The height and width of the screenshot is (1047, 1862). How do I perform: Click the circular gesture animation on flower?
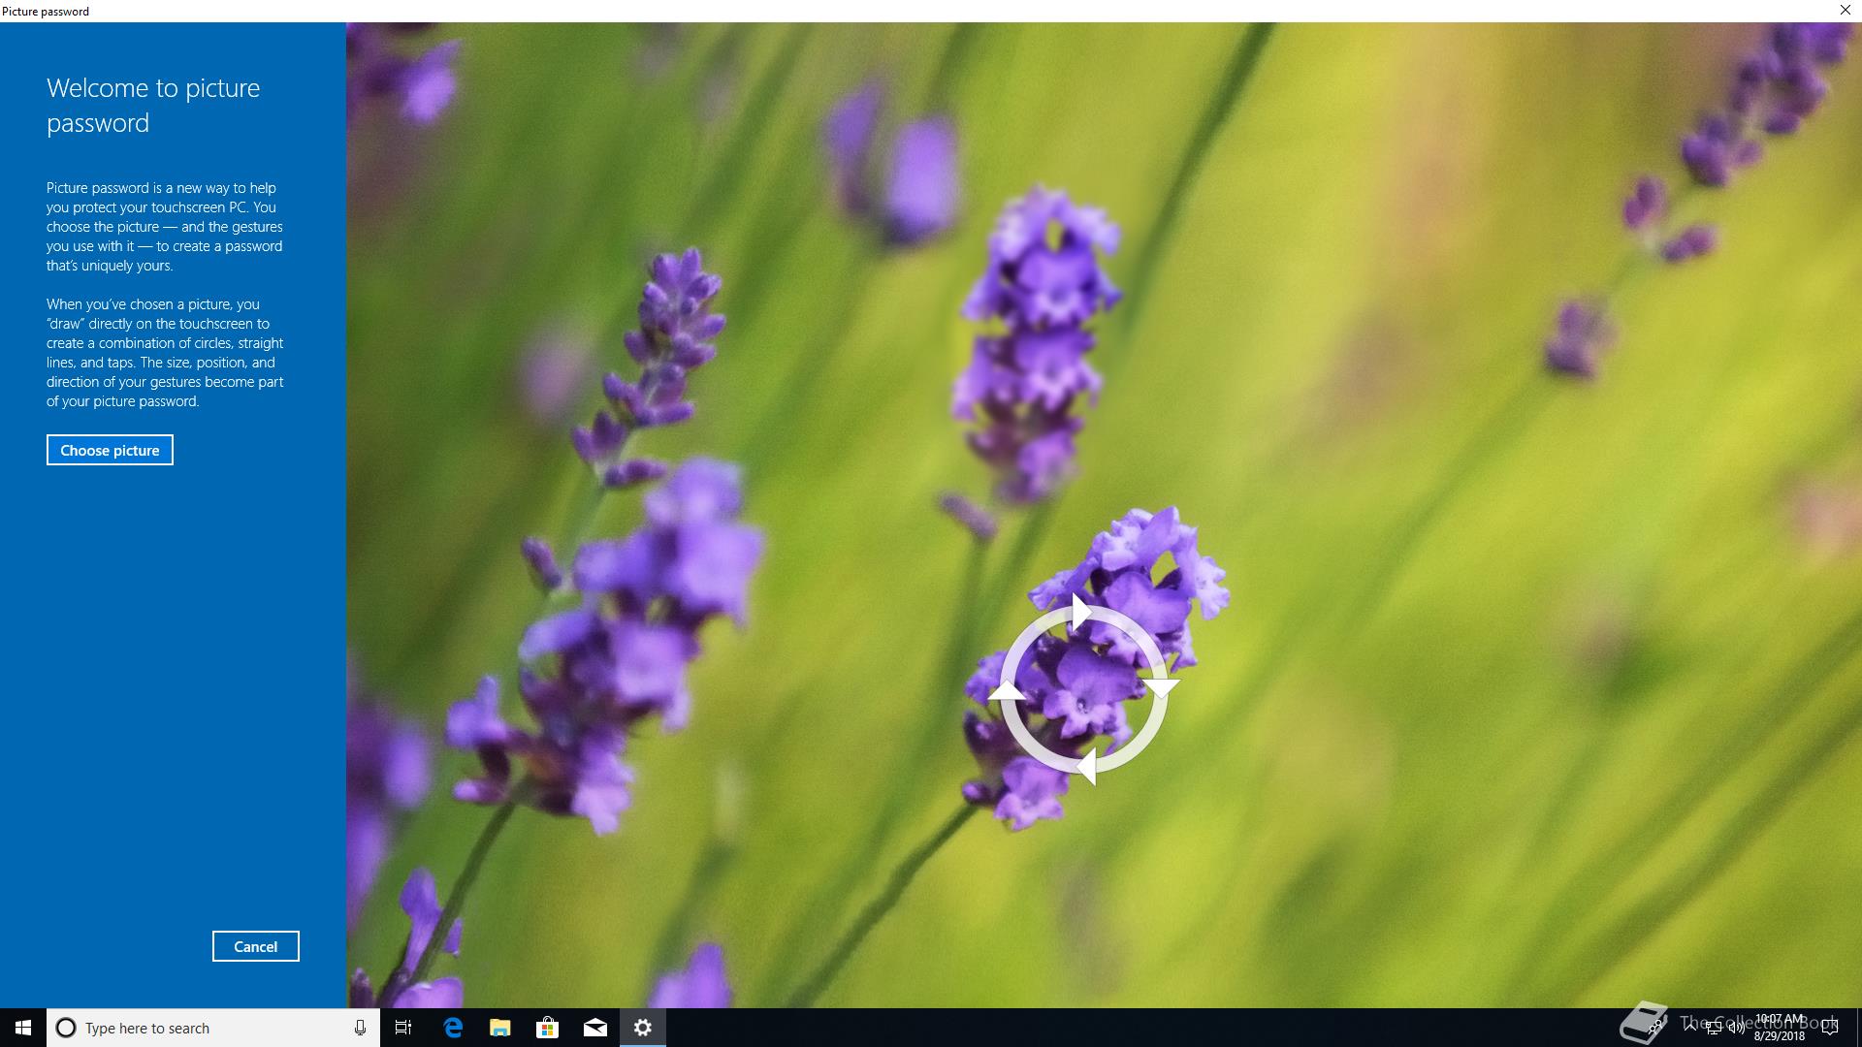click(1083, 690)
